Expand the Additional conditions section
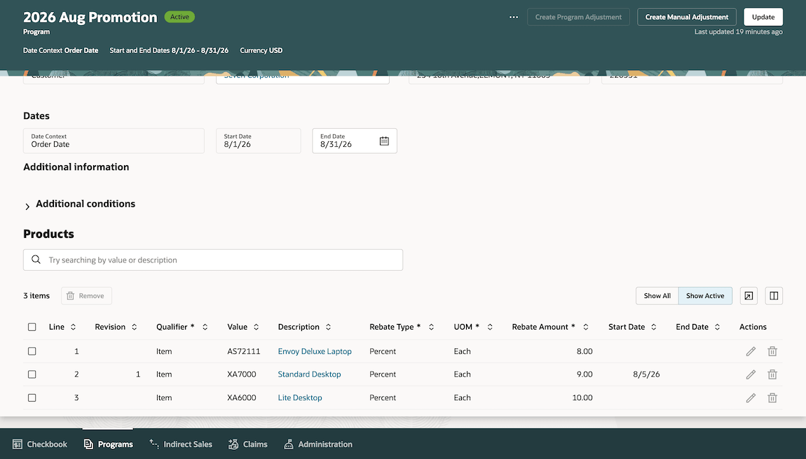The height and width of the screenshot is (459, 806). 27,206
